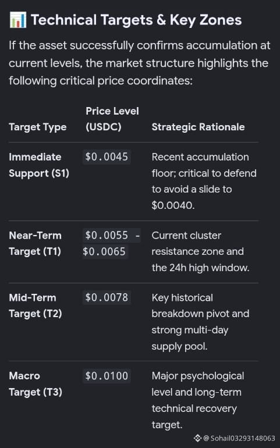Image resolution: width=280 pixels, height=448 pixels.
Task: Click the Macro Target (T3) row label
Action: click(36, 384)
